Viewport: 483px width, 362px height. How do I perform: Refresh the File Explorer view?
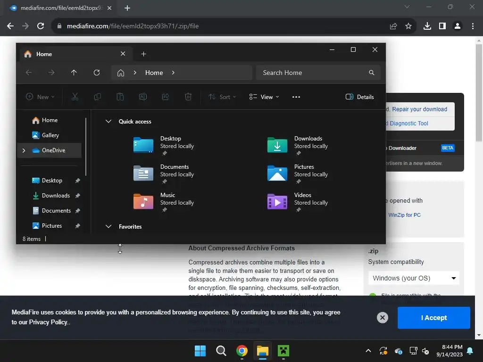(97, 73)
